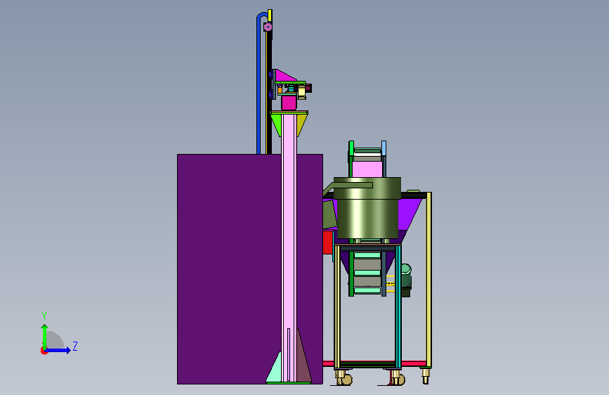Viewport: 609px width, 395px height.
Task: Select the mint green triangular gusset at column base
Action: (274, 368)
